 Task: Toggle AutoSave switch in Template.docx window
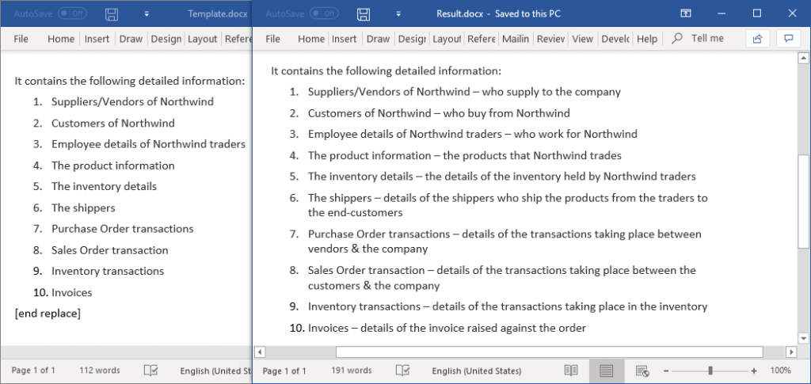(x=72, y=13)
